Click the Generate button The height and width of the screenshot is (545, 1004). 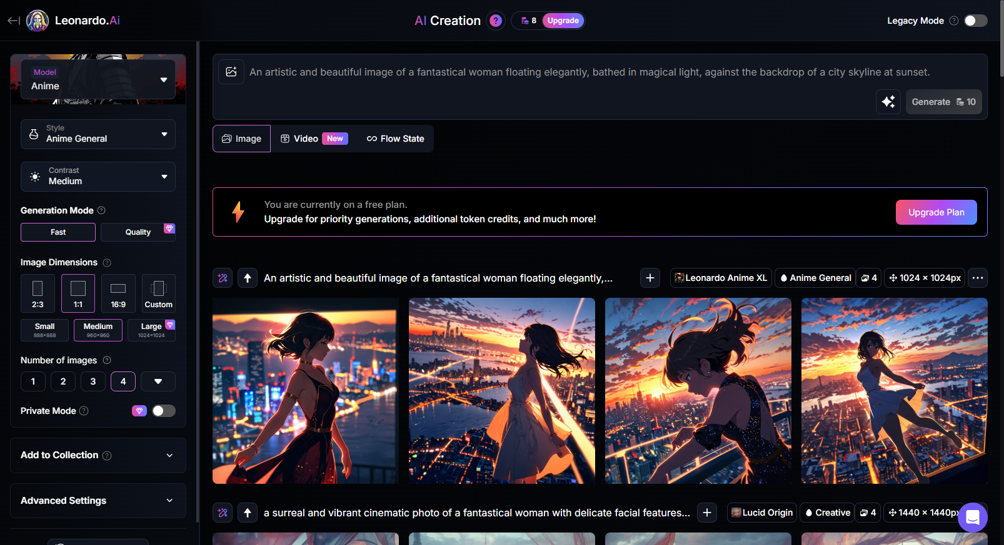(x=943, y=102)
